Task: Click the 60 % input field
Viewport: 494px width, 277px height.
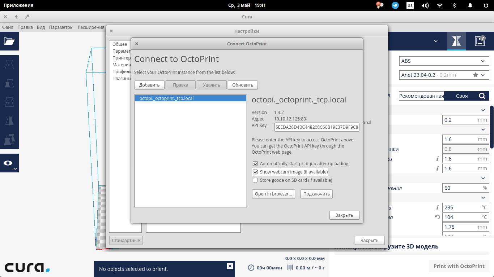Action: coord(466,188)
